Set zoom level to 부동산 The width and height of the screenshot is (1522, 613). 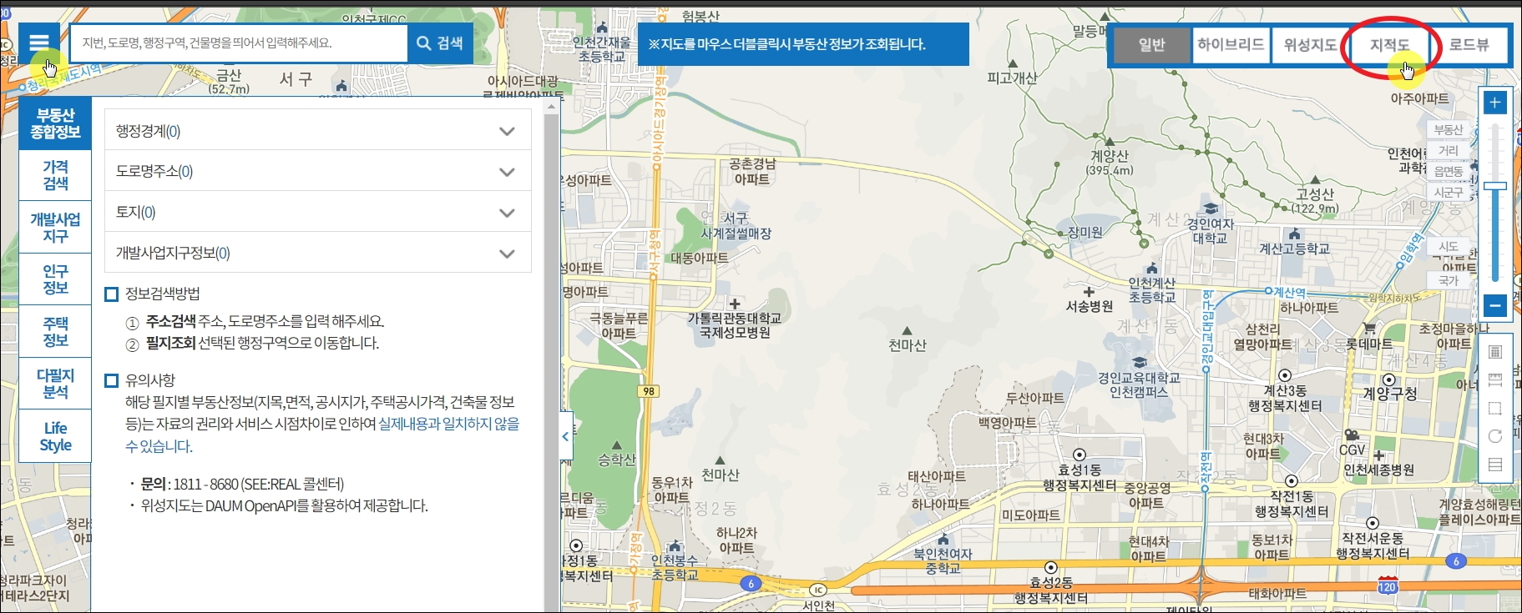pyautogui.click(x=1449, y=129)
